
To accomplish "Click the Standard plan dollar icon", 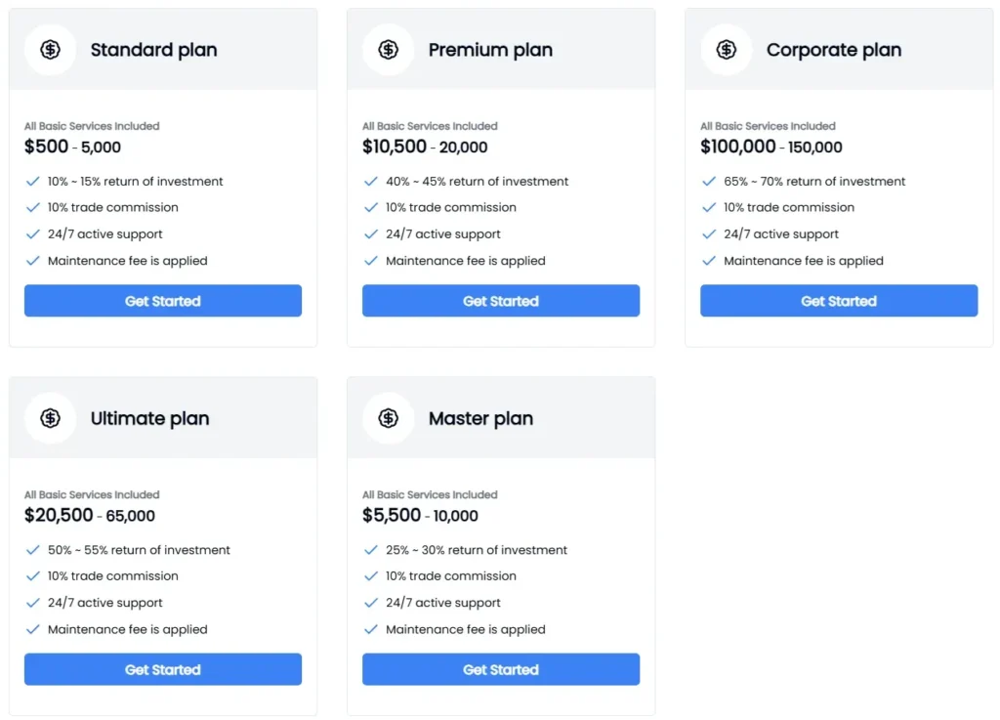I will click(x=50, y=50).
